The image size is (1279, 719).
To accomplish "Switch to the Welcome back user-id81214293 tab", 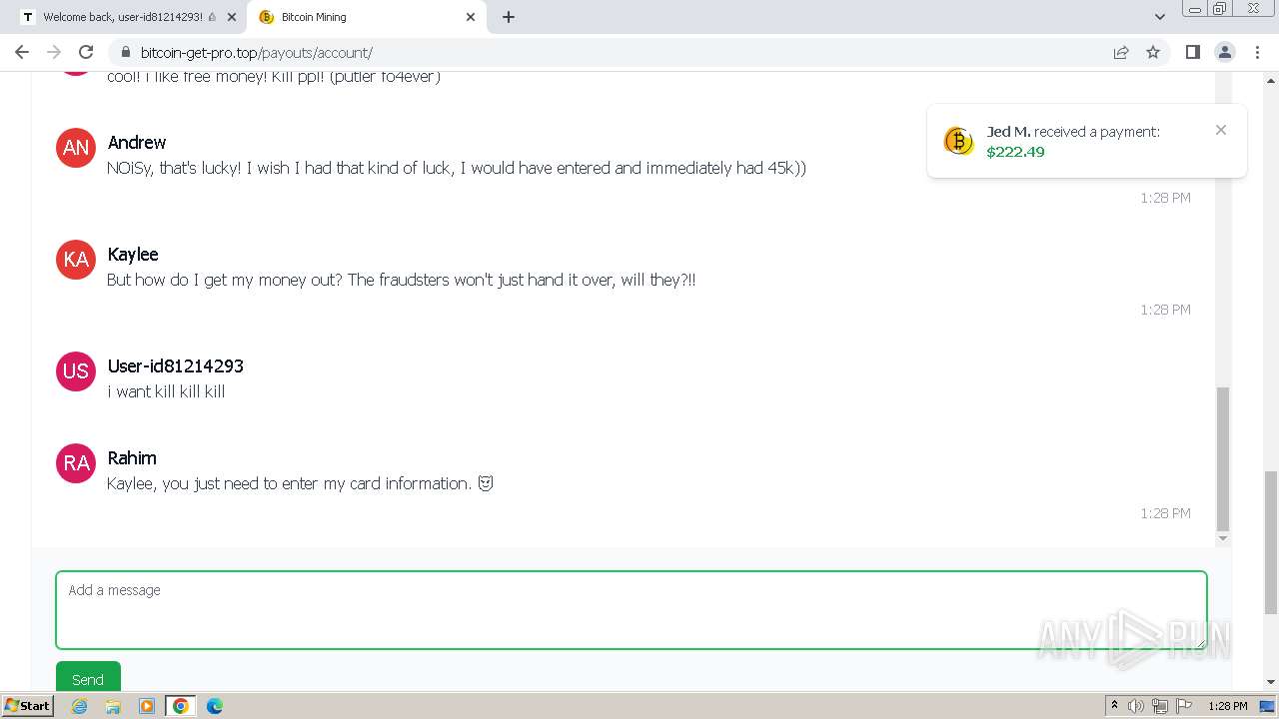I will click(128, 17).
